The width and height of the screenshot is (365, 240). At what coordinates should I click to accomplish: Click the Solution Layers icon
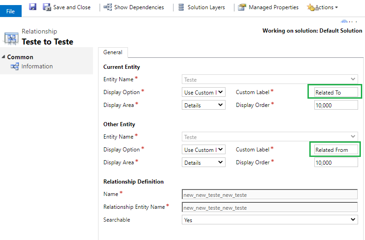181,7
